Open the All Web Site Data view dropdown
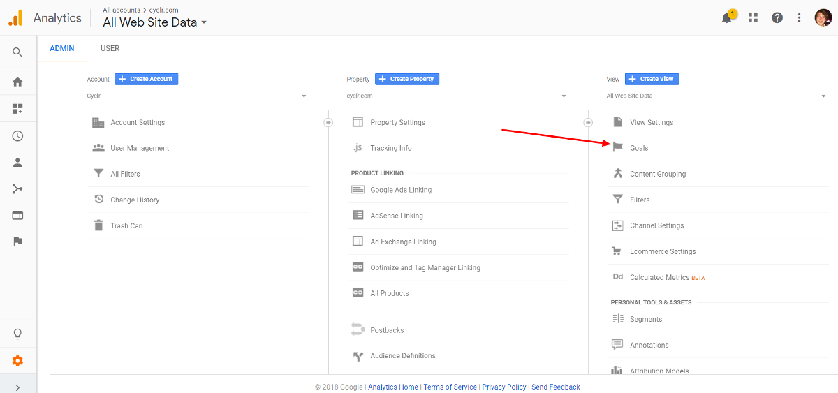This screenshot has width=838, height=393. [x=717, y=96]
